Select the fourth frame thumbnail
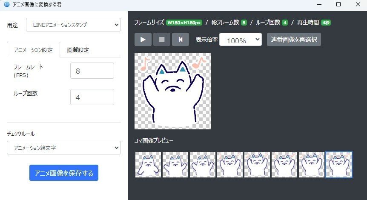This screenshot has width=367, height=200. tap(230, 164)
